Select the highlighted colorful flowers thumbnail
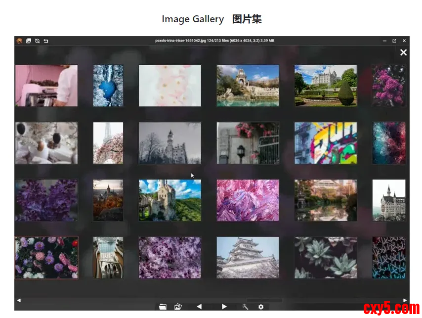The image size is (422, 318). (46, 257)
